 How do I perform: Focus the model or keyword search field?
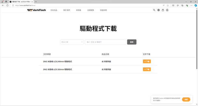[105, 42]
